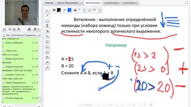
Task: Close the Школа Программир... tab
Action: [x=82, y=3]
